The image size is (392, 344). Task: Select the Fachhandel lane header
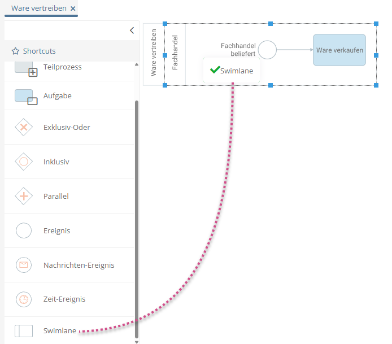point(175,55)
